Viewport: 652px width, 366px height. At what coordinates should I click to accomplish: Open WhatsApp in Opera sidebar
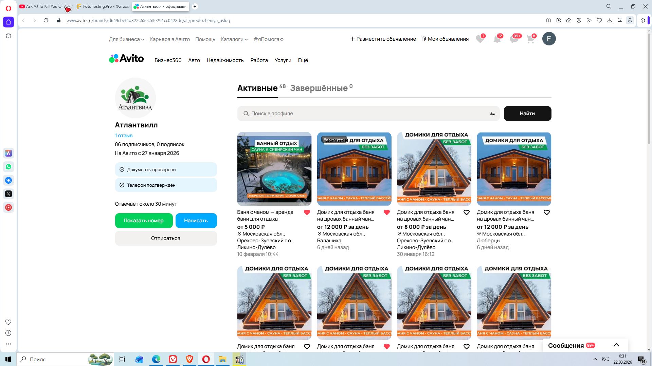pos(8,167)
